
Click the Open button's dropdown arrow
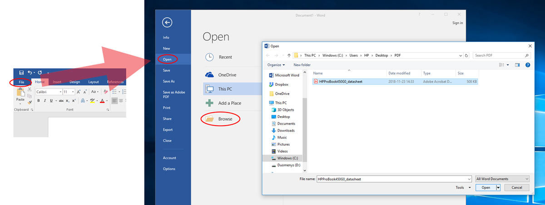(x=498, y=187)
